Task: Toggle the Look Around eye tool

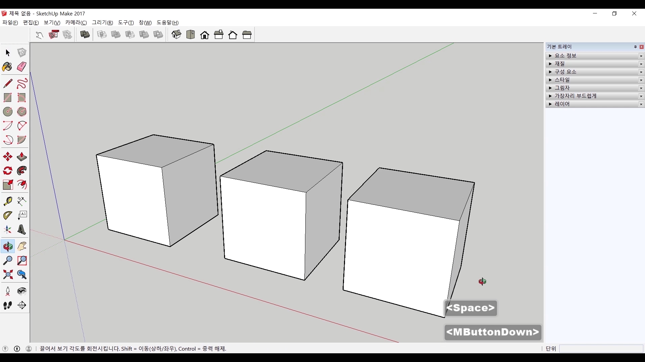Action: pyautogui.click(x=22, y=291)
